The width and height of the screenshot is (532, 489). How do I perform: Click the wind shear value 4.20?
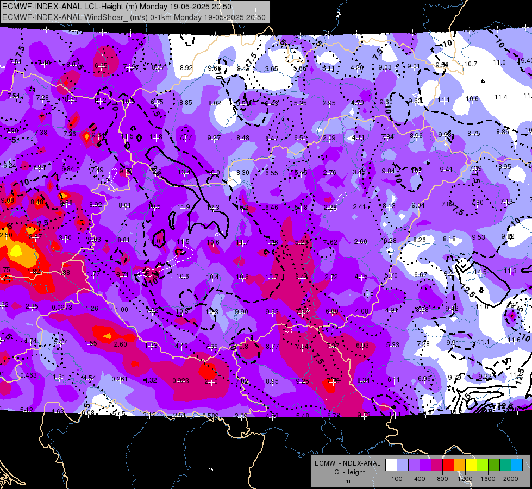tap(357, 67)
